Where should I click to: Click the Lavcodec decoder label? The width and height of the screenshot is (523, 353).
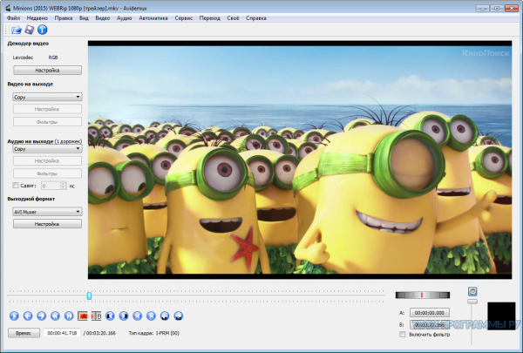click(23, 58)
